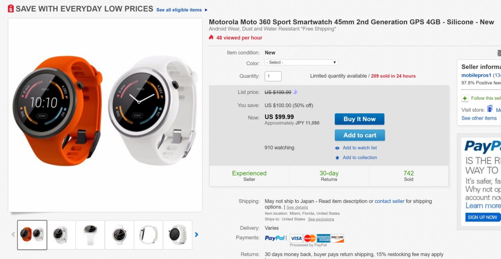Viewport: 501px width, 259px height.
Task: Click the PayPal payment logo
Action: click(275, 238)
